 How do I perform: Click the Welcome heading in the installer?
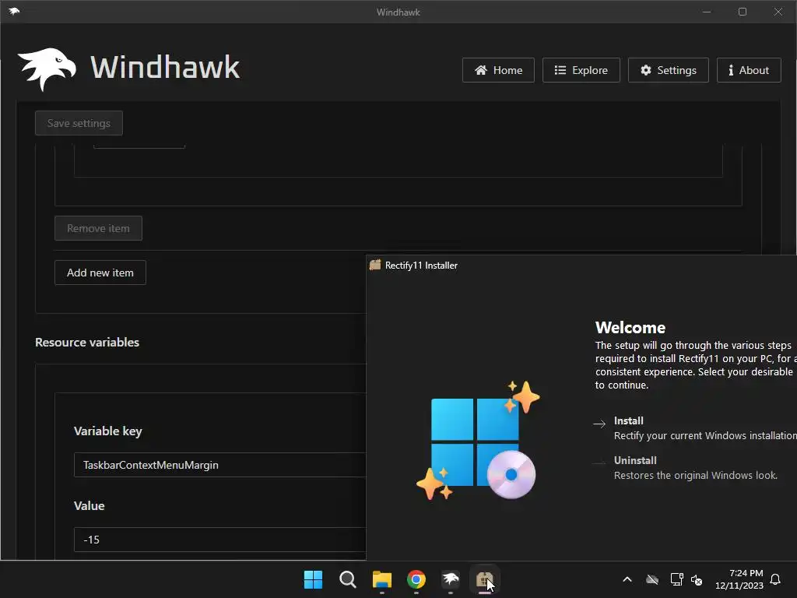[630, 328]
